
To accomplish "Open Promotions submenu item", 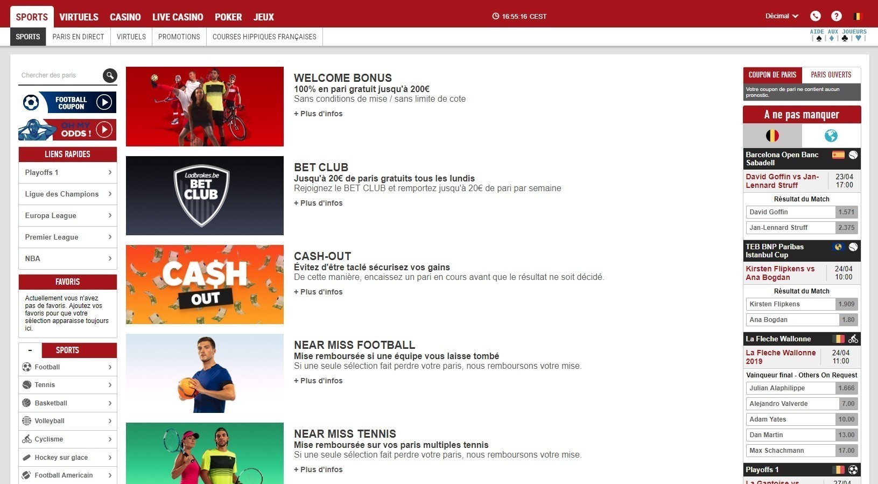I will pos(179,37).
